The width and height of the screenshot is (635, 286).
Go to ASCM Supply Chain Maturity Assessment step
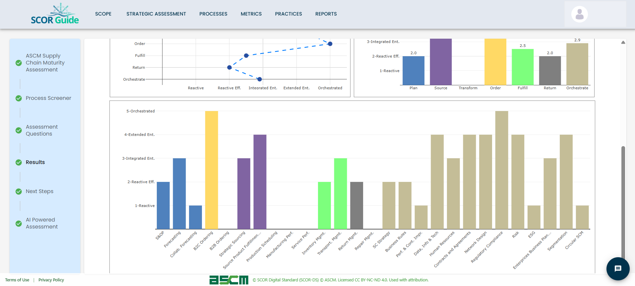(x=45, y=63)
